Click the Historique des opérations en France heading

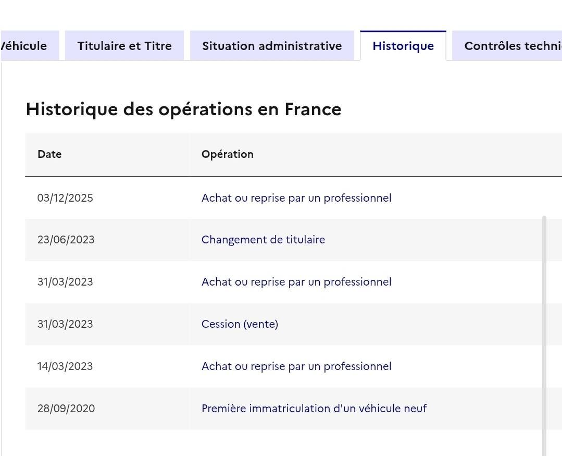pos(183,109)
